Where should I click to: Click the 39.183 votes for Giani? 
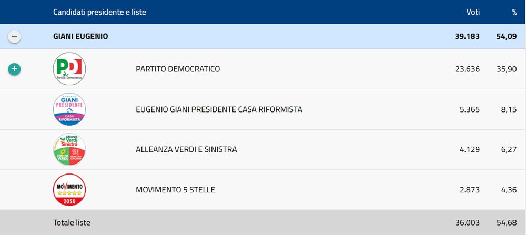coord(467,36)
